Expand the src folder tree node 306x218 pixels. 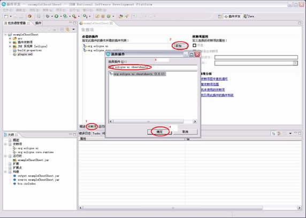coord(10,38)
